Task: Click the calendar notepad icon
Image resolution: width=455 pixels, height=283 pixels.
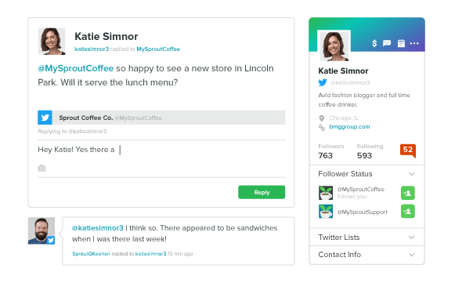Action: 401,43
